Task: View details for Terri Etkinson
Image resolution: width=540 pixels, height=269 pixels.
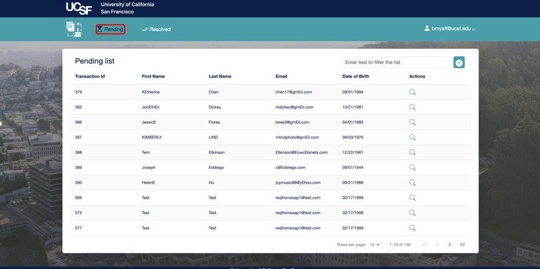Action: pyautogui.click(x=412, y=152)
